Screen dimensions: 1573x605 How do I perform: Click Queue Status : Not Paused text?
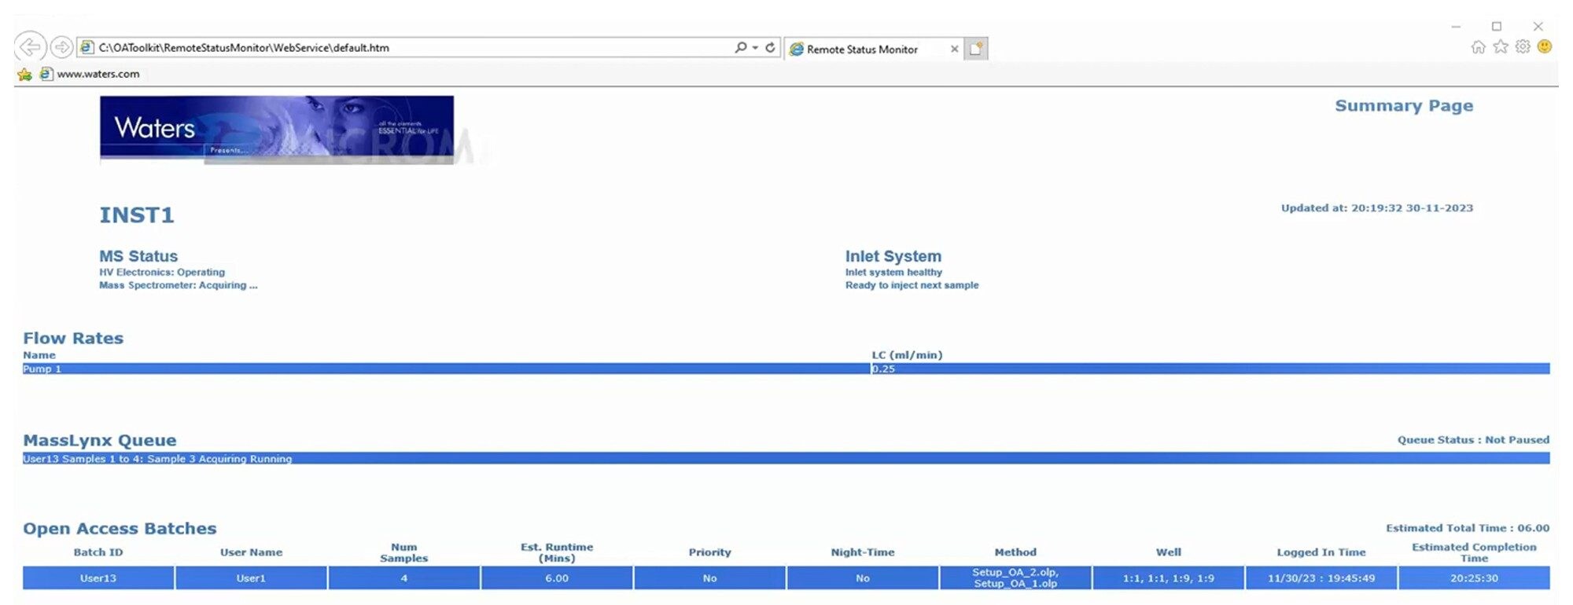(1473, 440)
